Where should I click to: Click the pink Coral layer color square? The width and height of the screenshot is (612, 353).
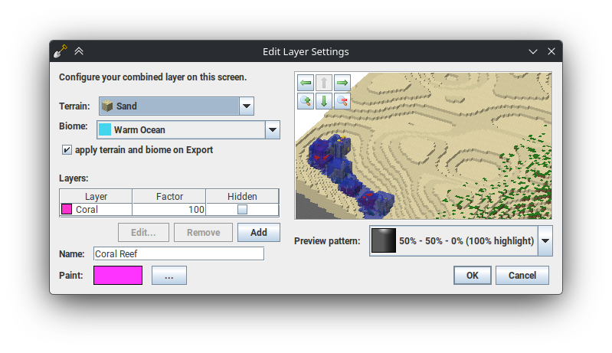pos(67,210)
